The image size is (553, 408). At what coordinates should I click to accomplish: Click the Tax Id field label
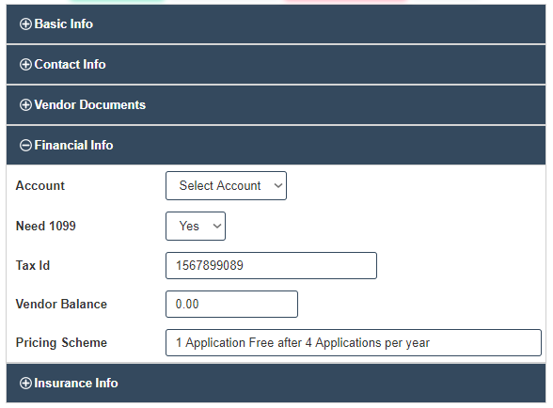point(33,265)
